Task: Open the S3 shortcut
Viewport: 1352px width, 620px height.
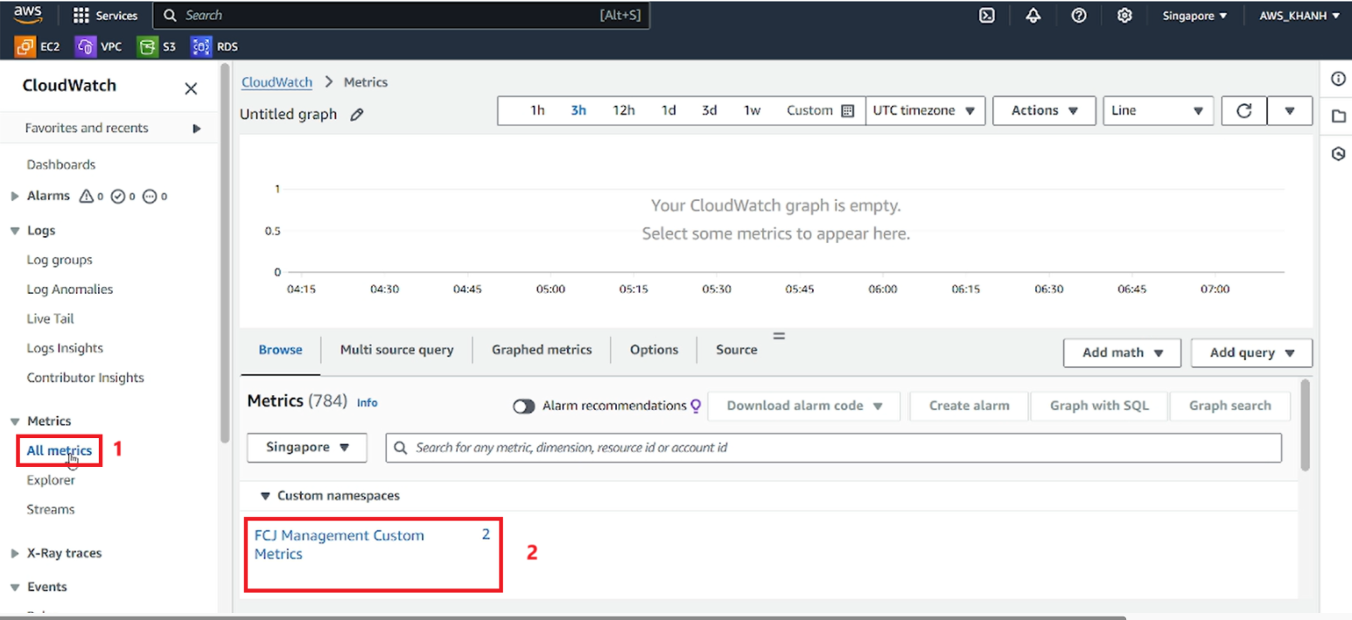Action: pos(157,46)
